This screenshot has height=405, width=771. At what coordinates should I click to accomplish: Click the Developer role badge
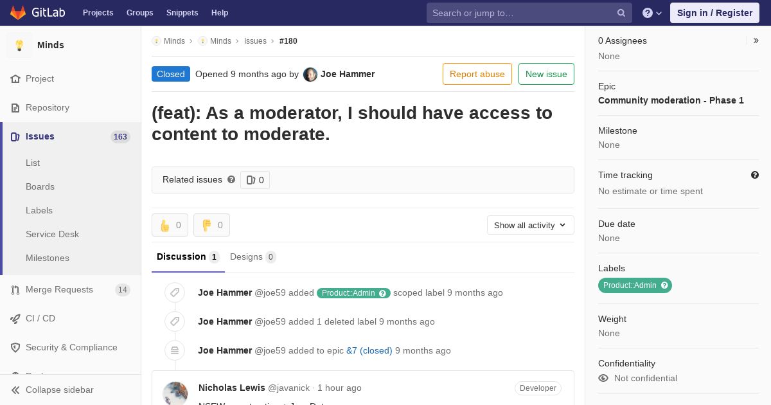point(538,388)
